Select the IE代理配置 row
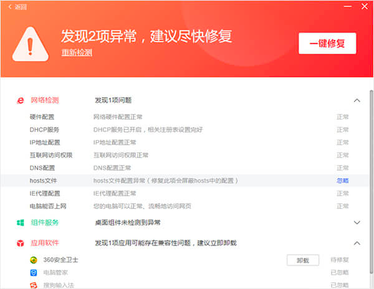Image resolution: width=374 pixels, height=289 pixels. 185,194
